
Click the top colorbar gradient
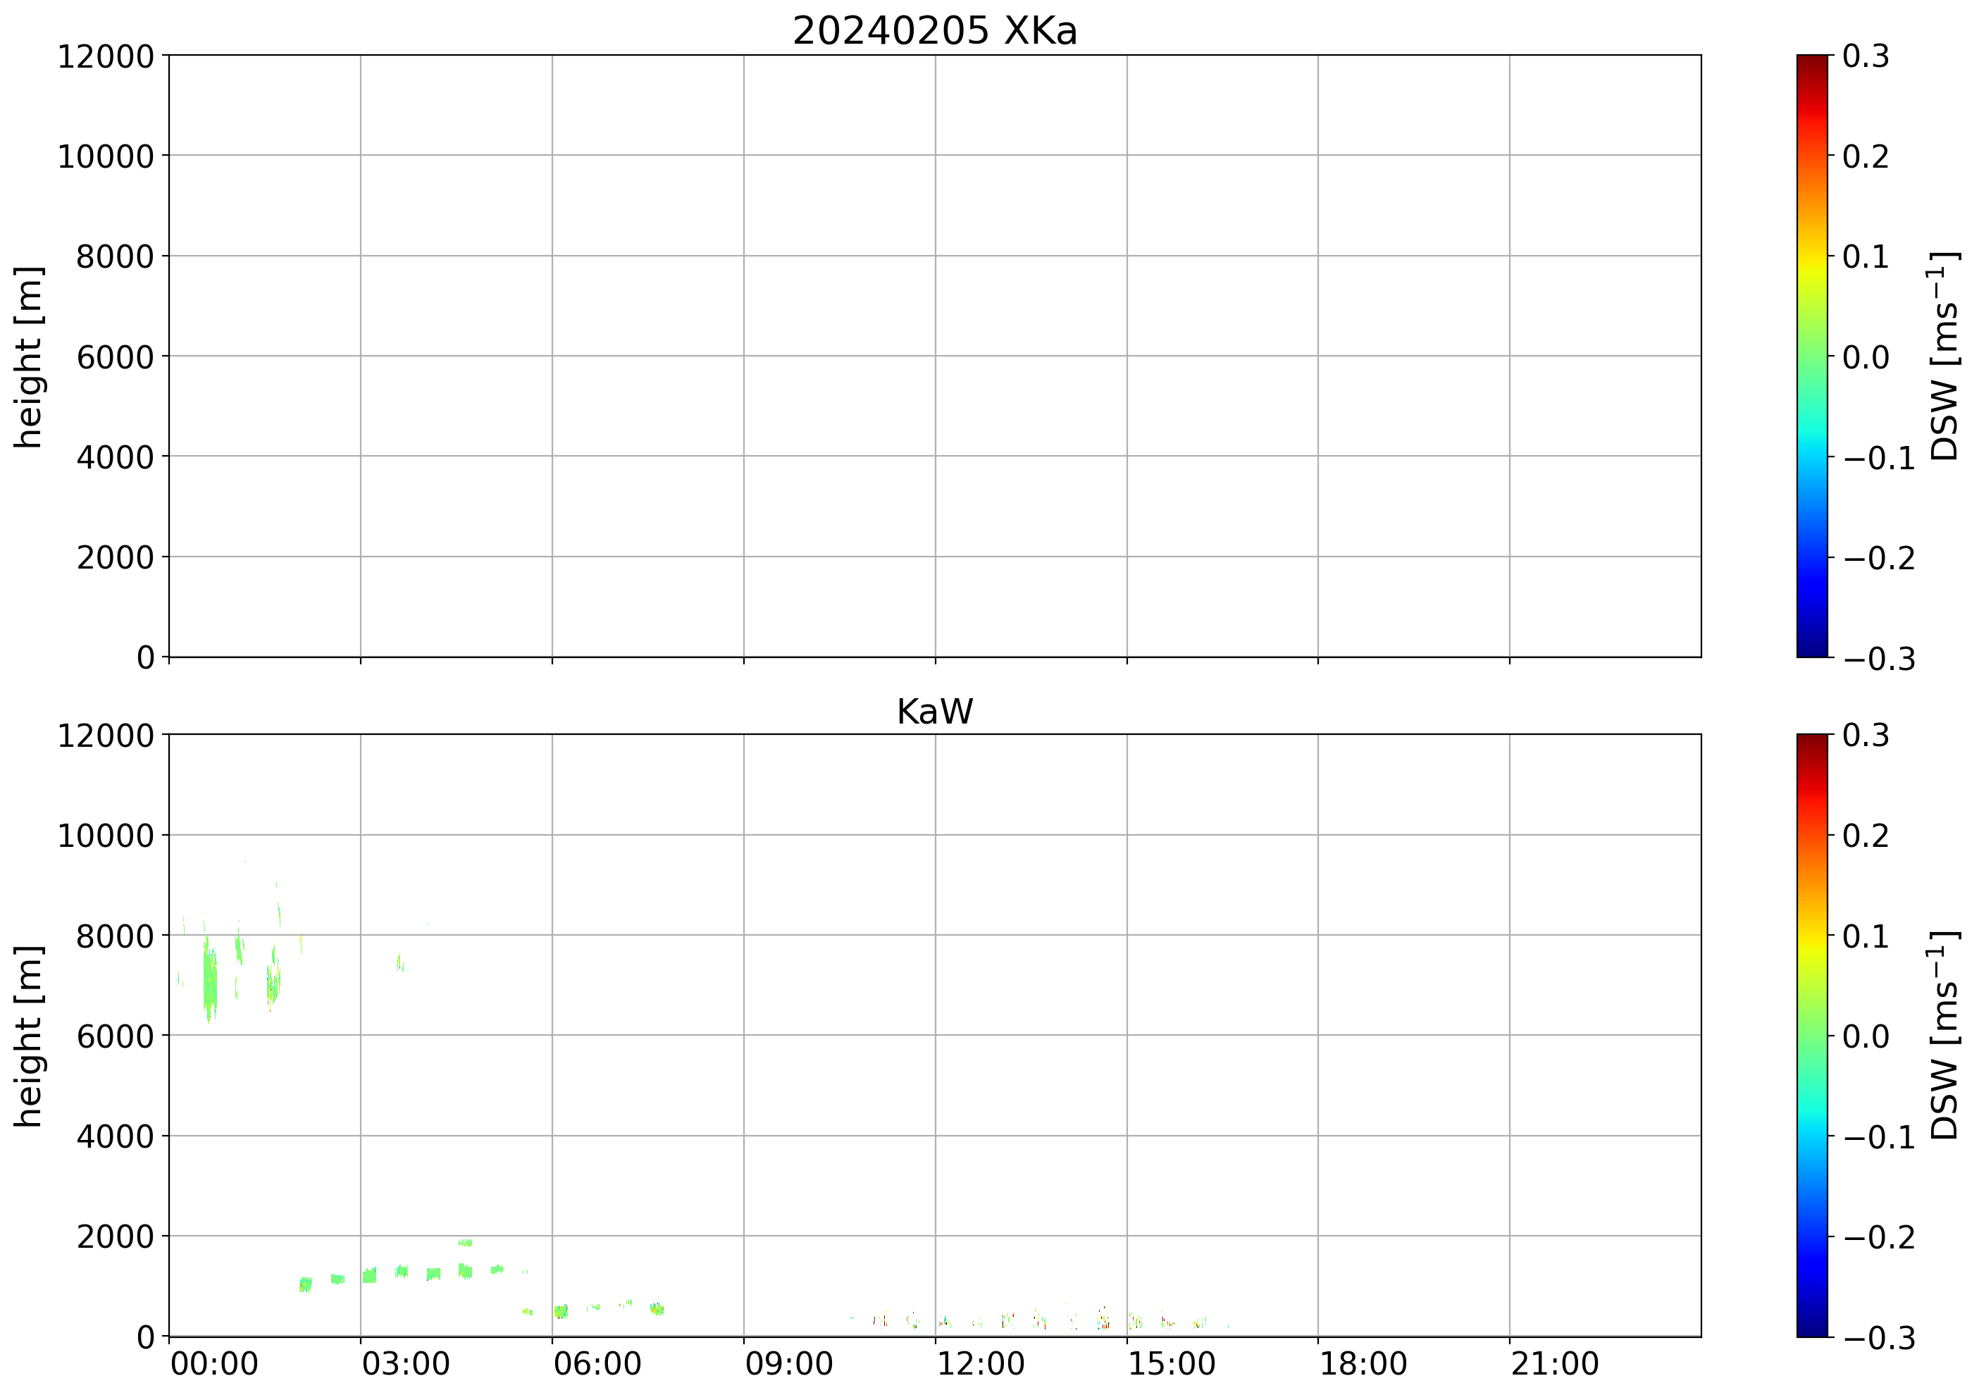(x=1812, y=355)
